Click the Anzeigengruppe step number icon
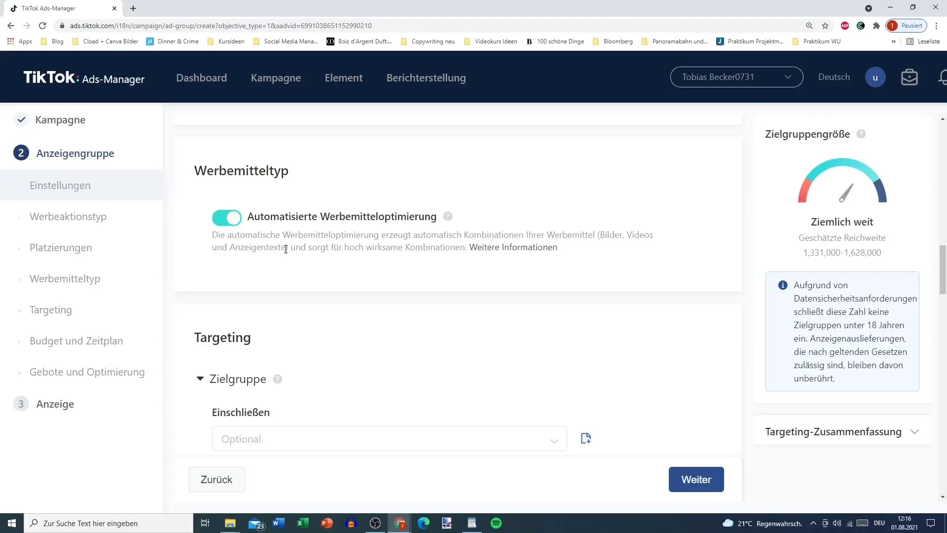 (x=20, y=153)
